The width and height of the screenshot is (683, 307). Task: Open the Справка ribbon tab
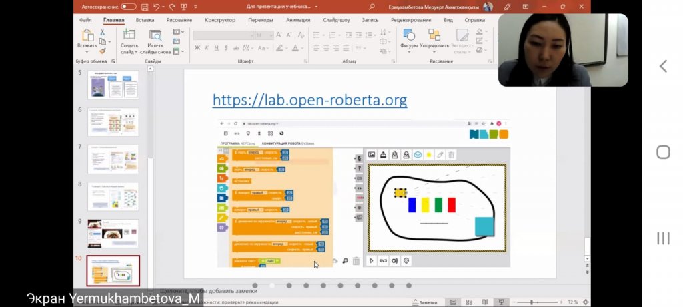point(474,20)
